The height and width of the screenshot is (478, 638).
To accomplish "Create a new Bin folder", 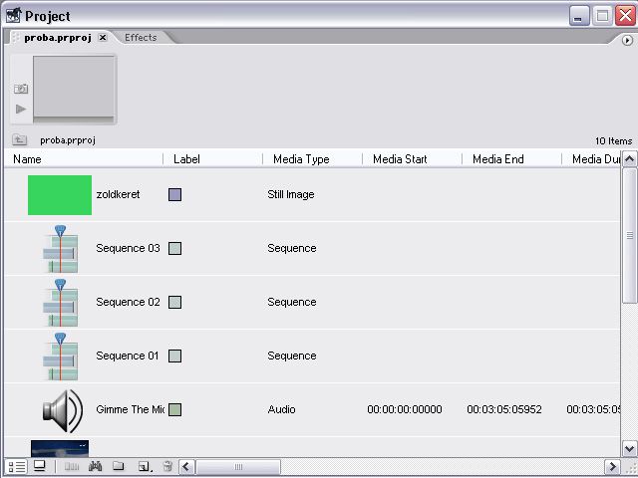I will click(x=119, y=466).
